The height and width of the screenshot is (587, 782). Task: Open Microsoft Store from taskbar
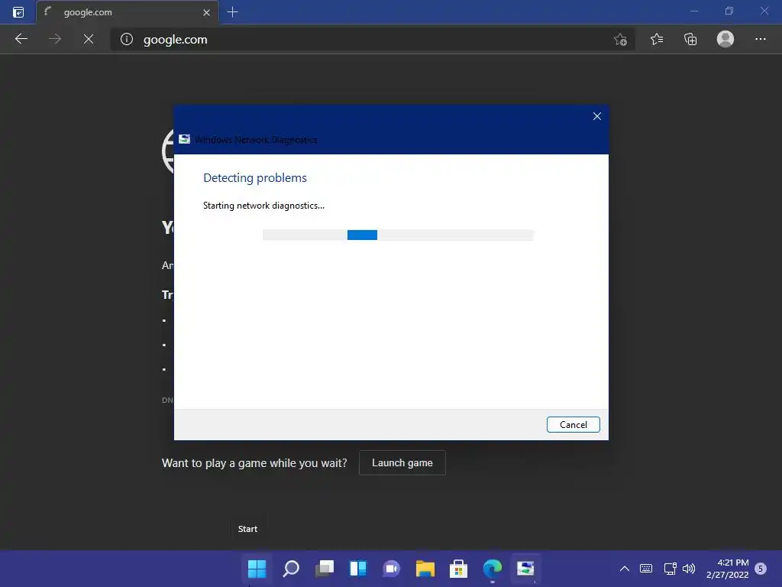click(x=458, y=568)
